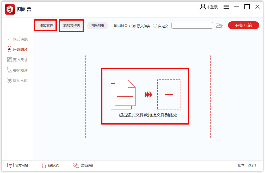Open 微信客服 WeChat support

[x=83, y=165]
